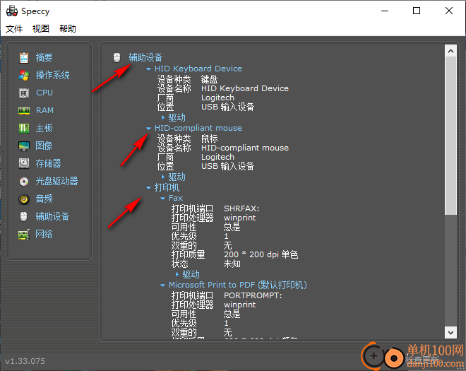Image resolution: width=466 pixels, height=371 pixels.
Task: Click the scrollbar down arrow
Action: [450, 332]
